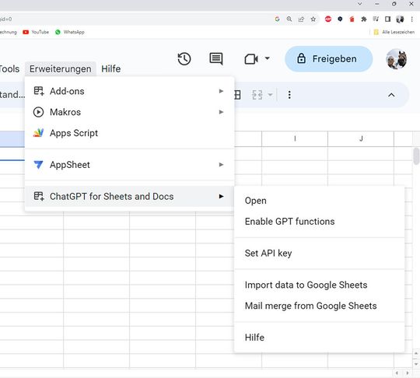Open the comments history icon
Image resolution: width=420 pixels, height=378 pixels.
coord(216,58)
